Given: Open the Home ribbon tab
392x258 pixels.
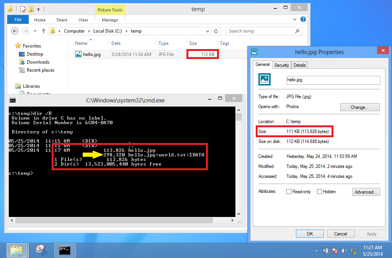Looking at the screenshot, I should pos(40,20).
